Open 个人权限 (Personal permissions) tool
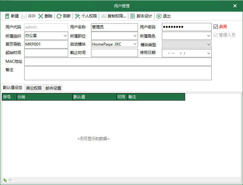Screen dimensions: 243x185 (x=78, y=16)
